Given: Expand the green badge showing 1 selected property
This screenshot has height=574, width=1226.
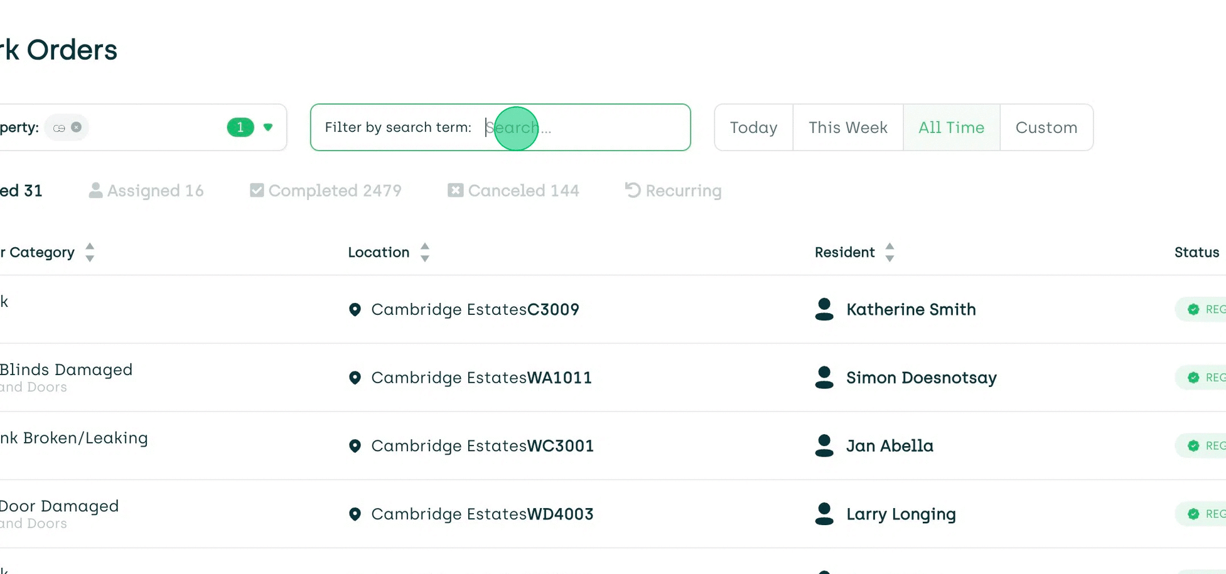Looking at the screenshot, I should (240, 127).
